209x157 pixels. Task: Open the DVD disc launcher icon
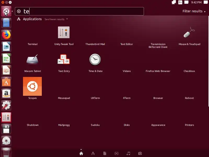6,141
